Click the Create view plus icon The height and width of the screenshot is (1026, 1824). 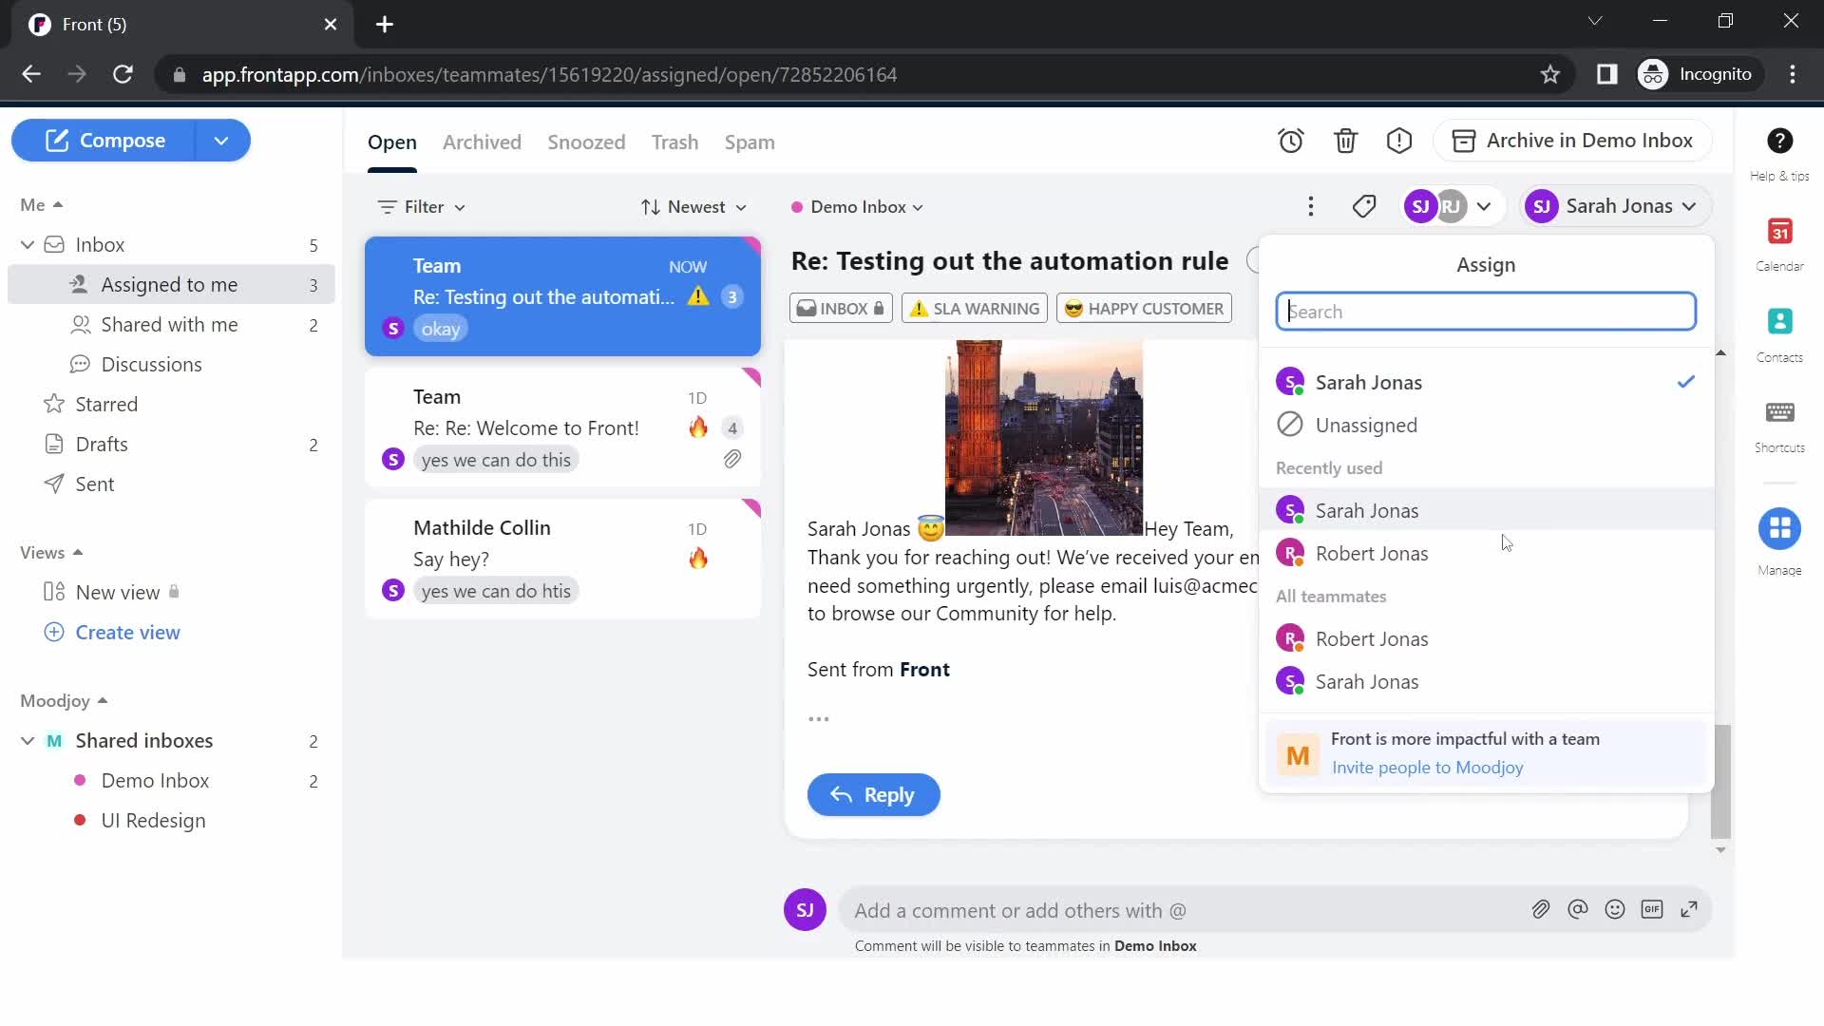point(54,632)
